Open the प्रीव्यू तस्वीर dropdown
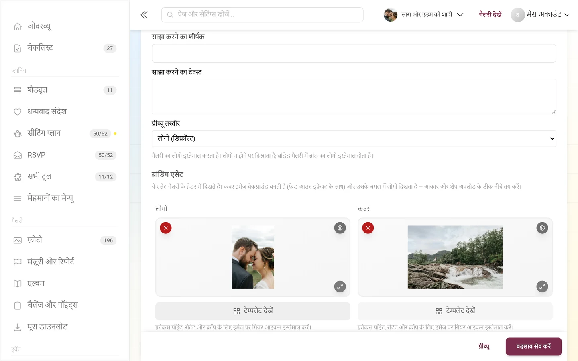The image size is (578, 361). 354,138
